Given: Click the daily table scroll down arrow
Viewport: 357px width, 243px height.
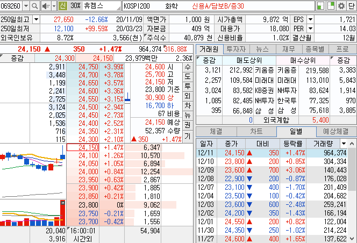Looking at the screenshot, I should [352, 239].
